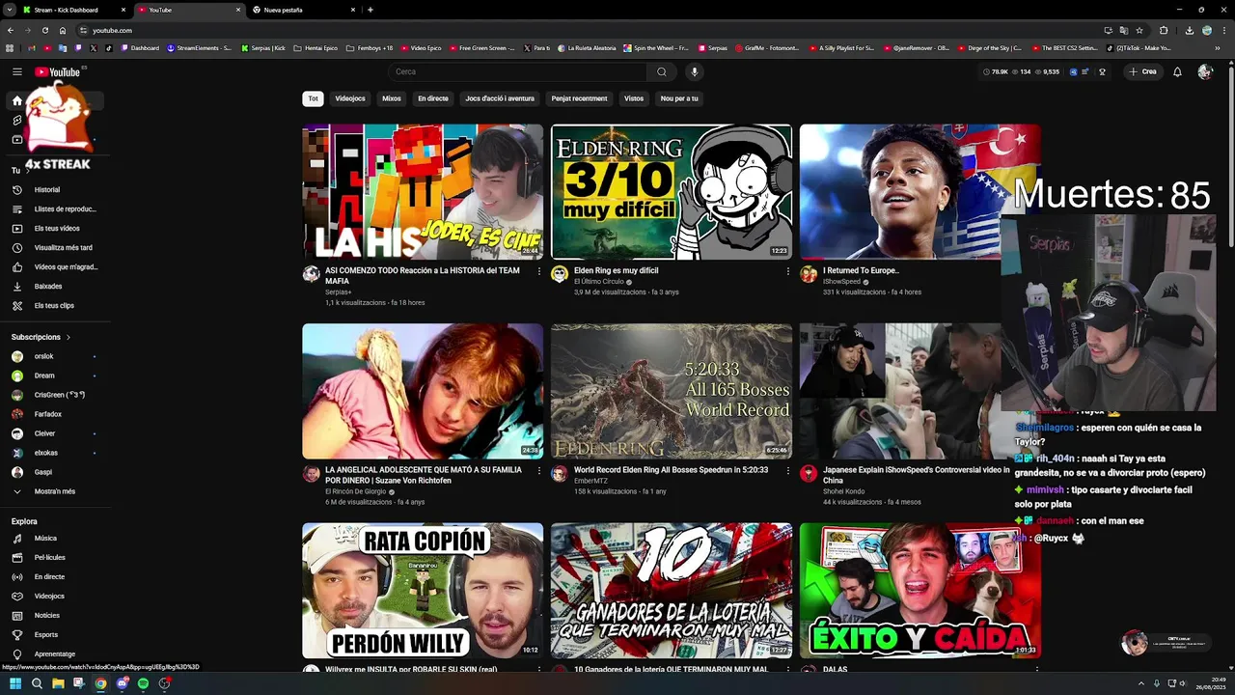
Task: Open the ÉXITO Y CAÍDA Dalas thumbnail
Action: click(x=920, y=591)
